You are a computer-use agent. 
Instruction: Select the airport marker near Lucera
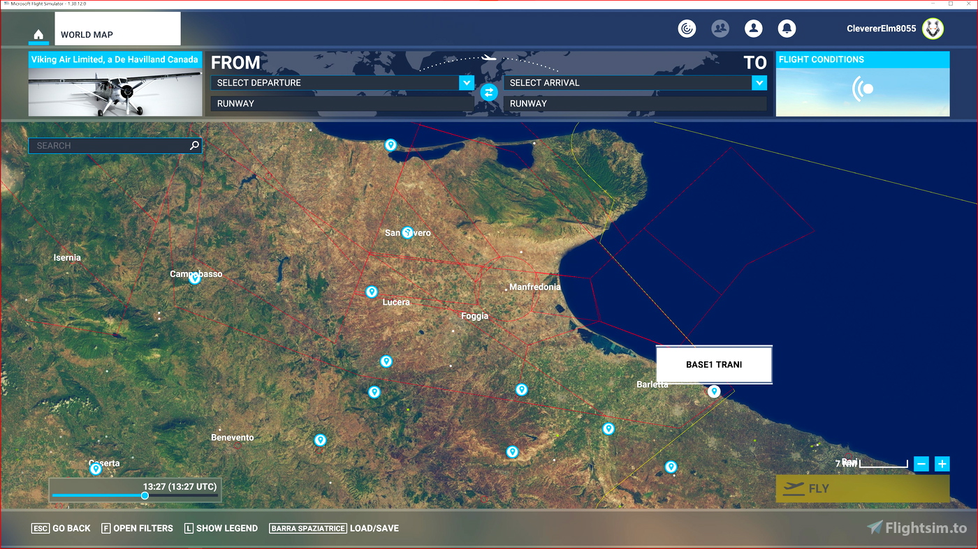click(372, 292)
